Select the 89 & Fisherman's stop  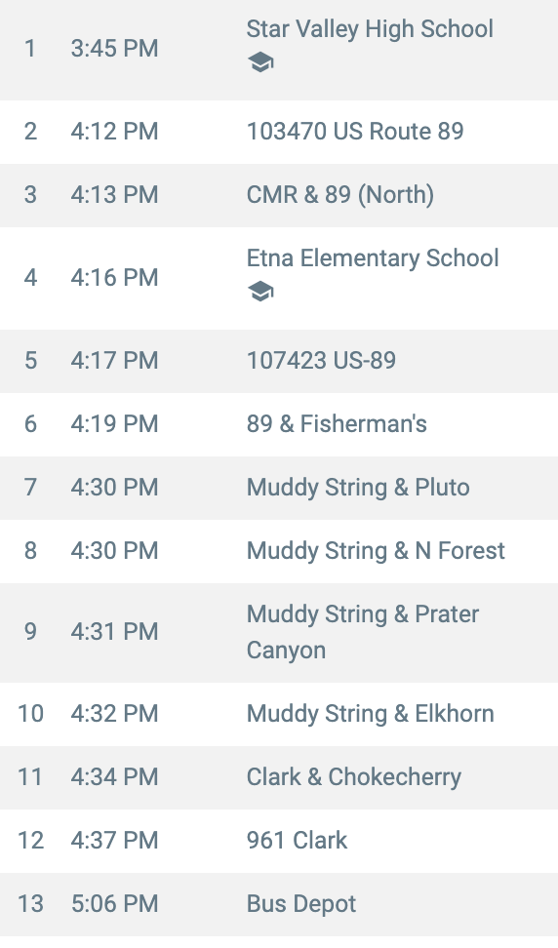pyautogui.click(x=337, y=424)
